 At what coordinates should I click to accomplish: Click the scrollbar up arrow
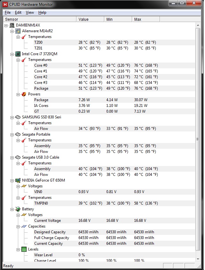click(198, 25)
